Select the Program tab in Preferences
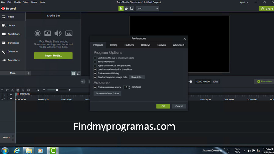Screen dimensions: 274x154 click(x=98, y=45)
